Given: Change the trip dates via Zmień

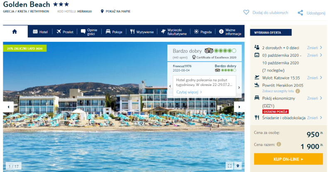Looking at the screenshot, I should (x=314, y=55).
